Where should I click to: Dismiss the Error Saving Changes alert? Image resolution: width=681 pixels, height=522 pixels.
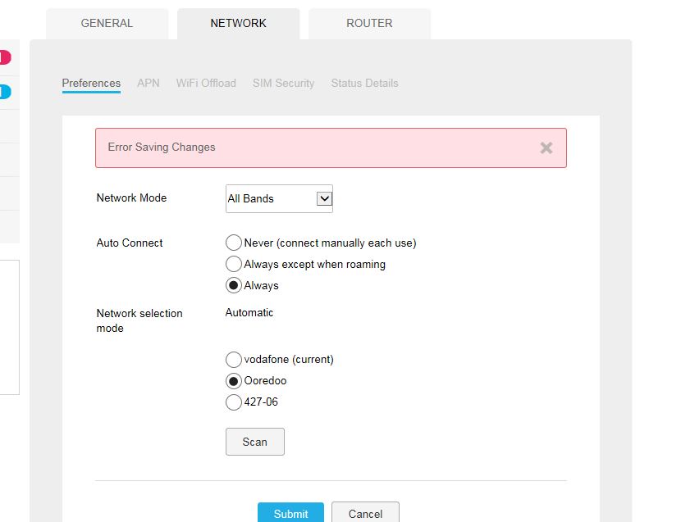pos(546,148)
